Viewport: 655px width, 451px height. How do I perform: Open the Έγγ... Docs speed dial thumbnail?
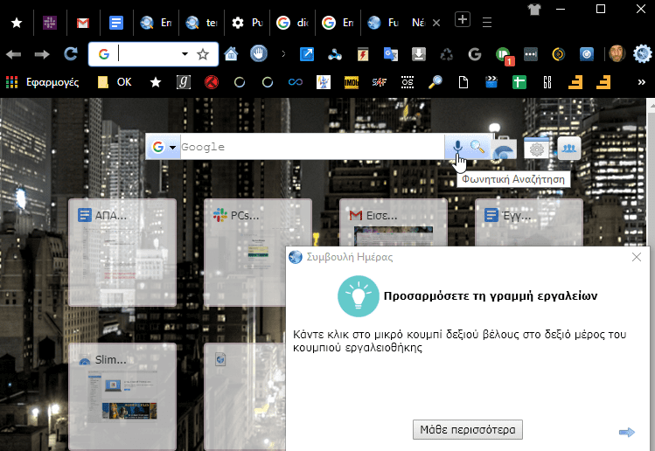pyautogui.click(x=529, y=223)
